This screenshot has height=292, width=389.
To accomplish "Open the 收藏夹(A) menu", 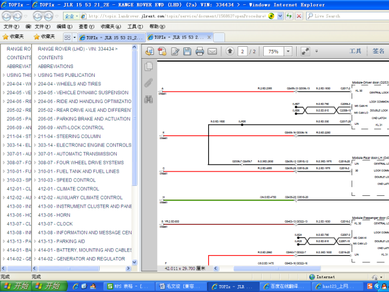I will [x=110, y=27].
